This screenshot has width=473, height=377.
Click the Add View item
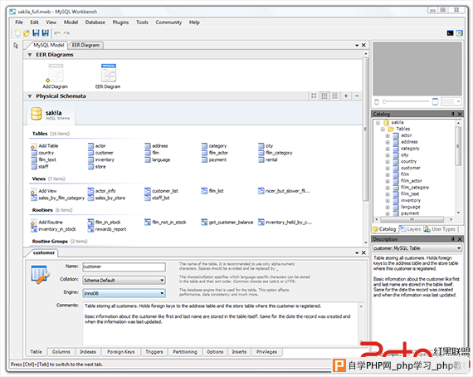(x=44, y=191)
